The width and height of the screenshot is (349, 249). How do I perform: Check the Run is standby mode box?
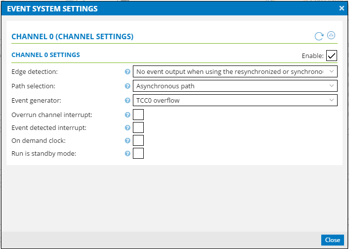138,153
